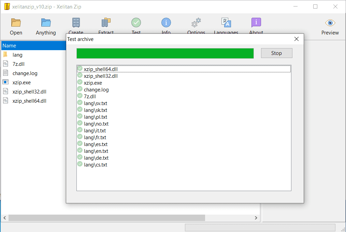Click the xzip_shell64.dll file icon in main list
Viewport: 346px width, 232px height.
point(5,101)
